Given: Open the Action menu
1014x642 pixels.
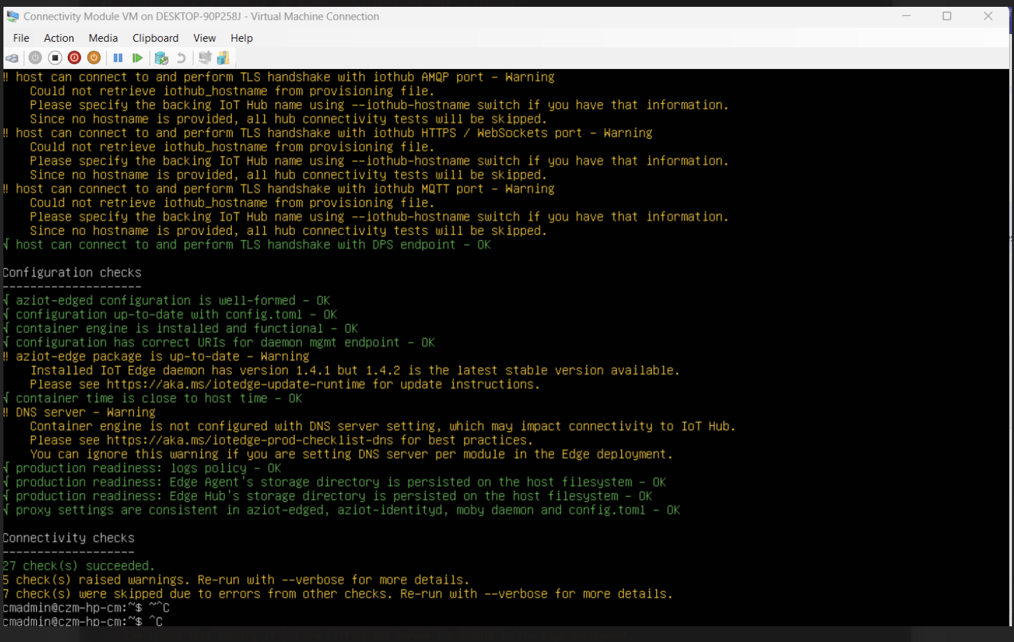Looking at the screenshot, I should [58, 38].
